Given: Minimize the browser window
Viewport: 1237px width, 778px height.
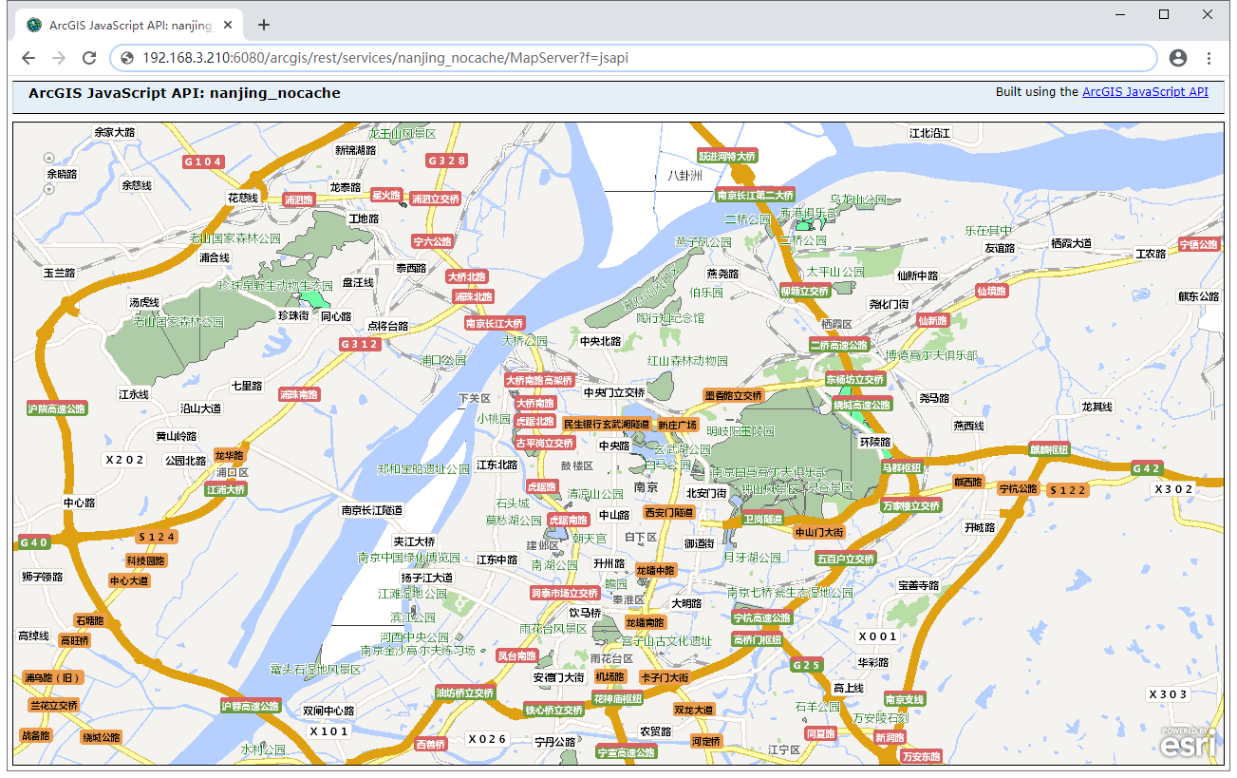Looking at the screenshot, I should 1120,14.
